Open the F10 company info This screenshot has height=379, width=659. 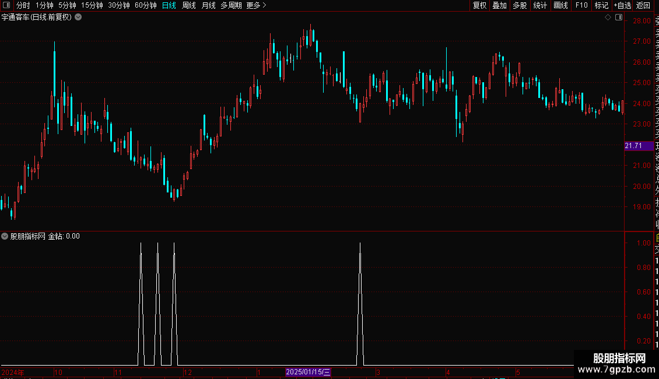(x=581, y=5)
